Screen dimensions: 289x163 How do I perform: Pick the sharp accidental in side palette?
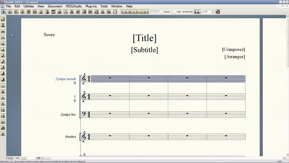click(3, 91)
